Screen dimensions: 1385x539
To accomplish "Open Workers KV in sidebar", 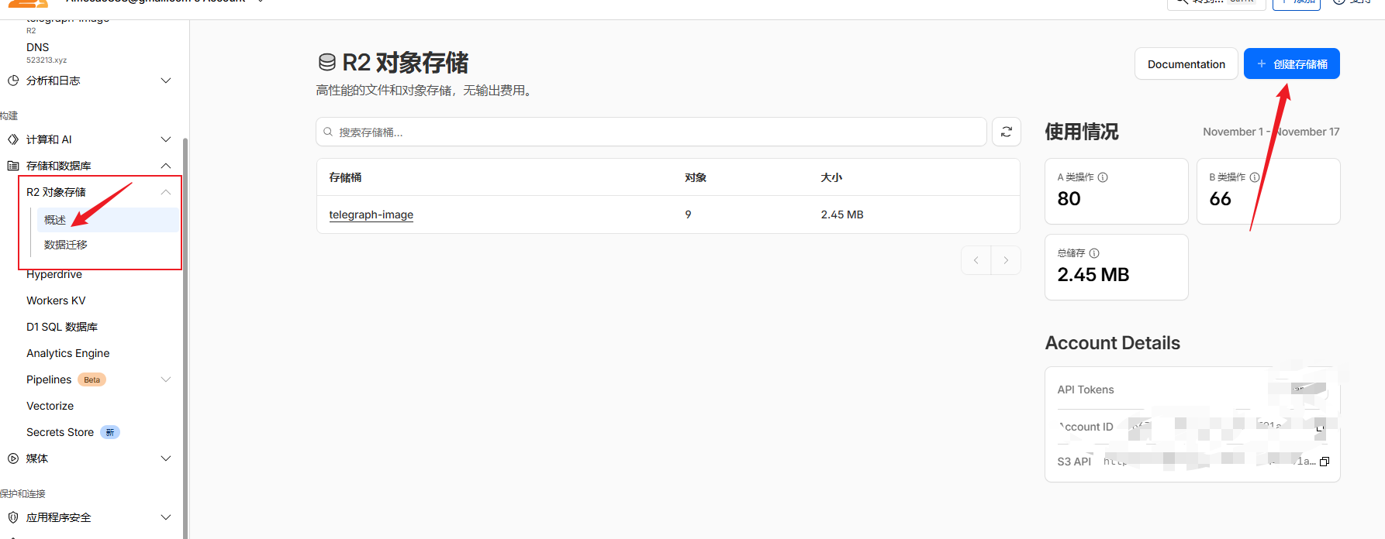I will (56, 300).
